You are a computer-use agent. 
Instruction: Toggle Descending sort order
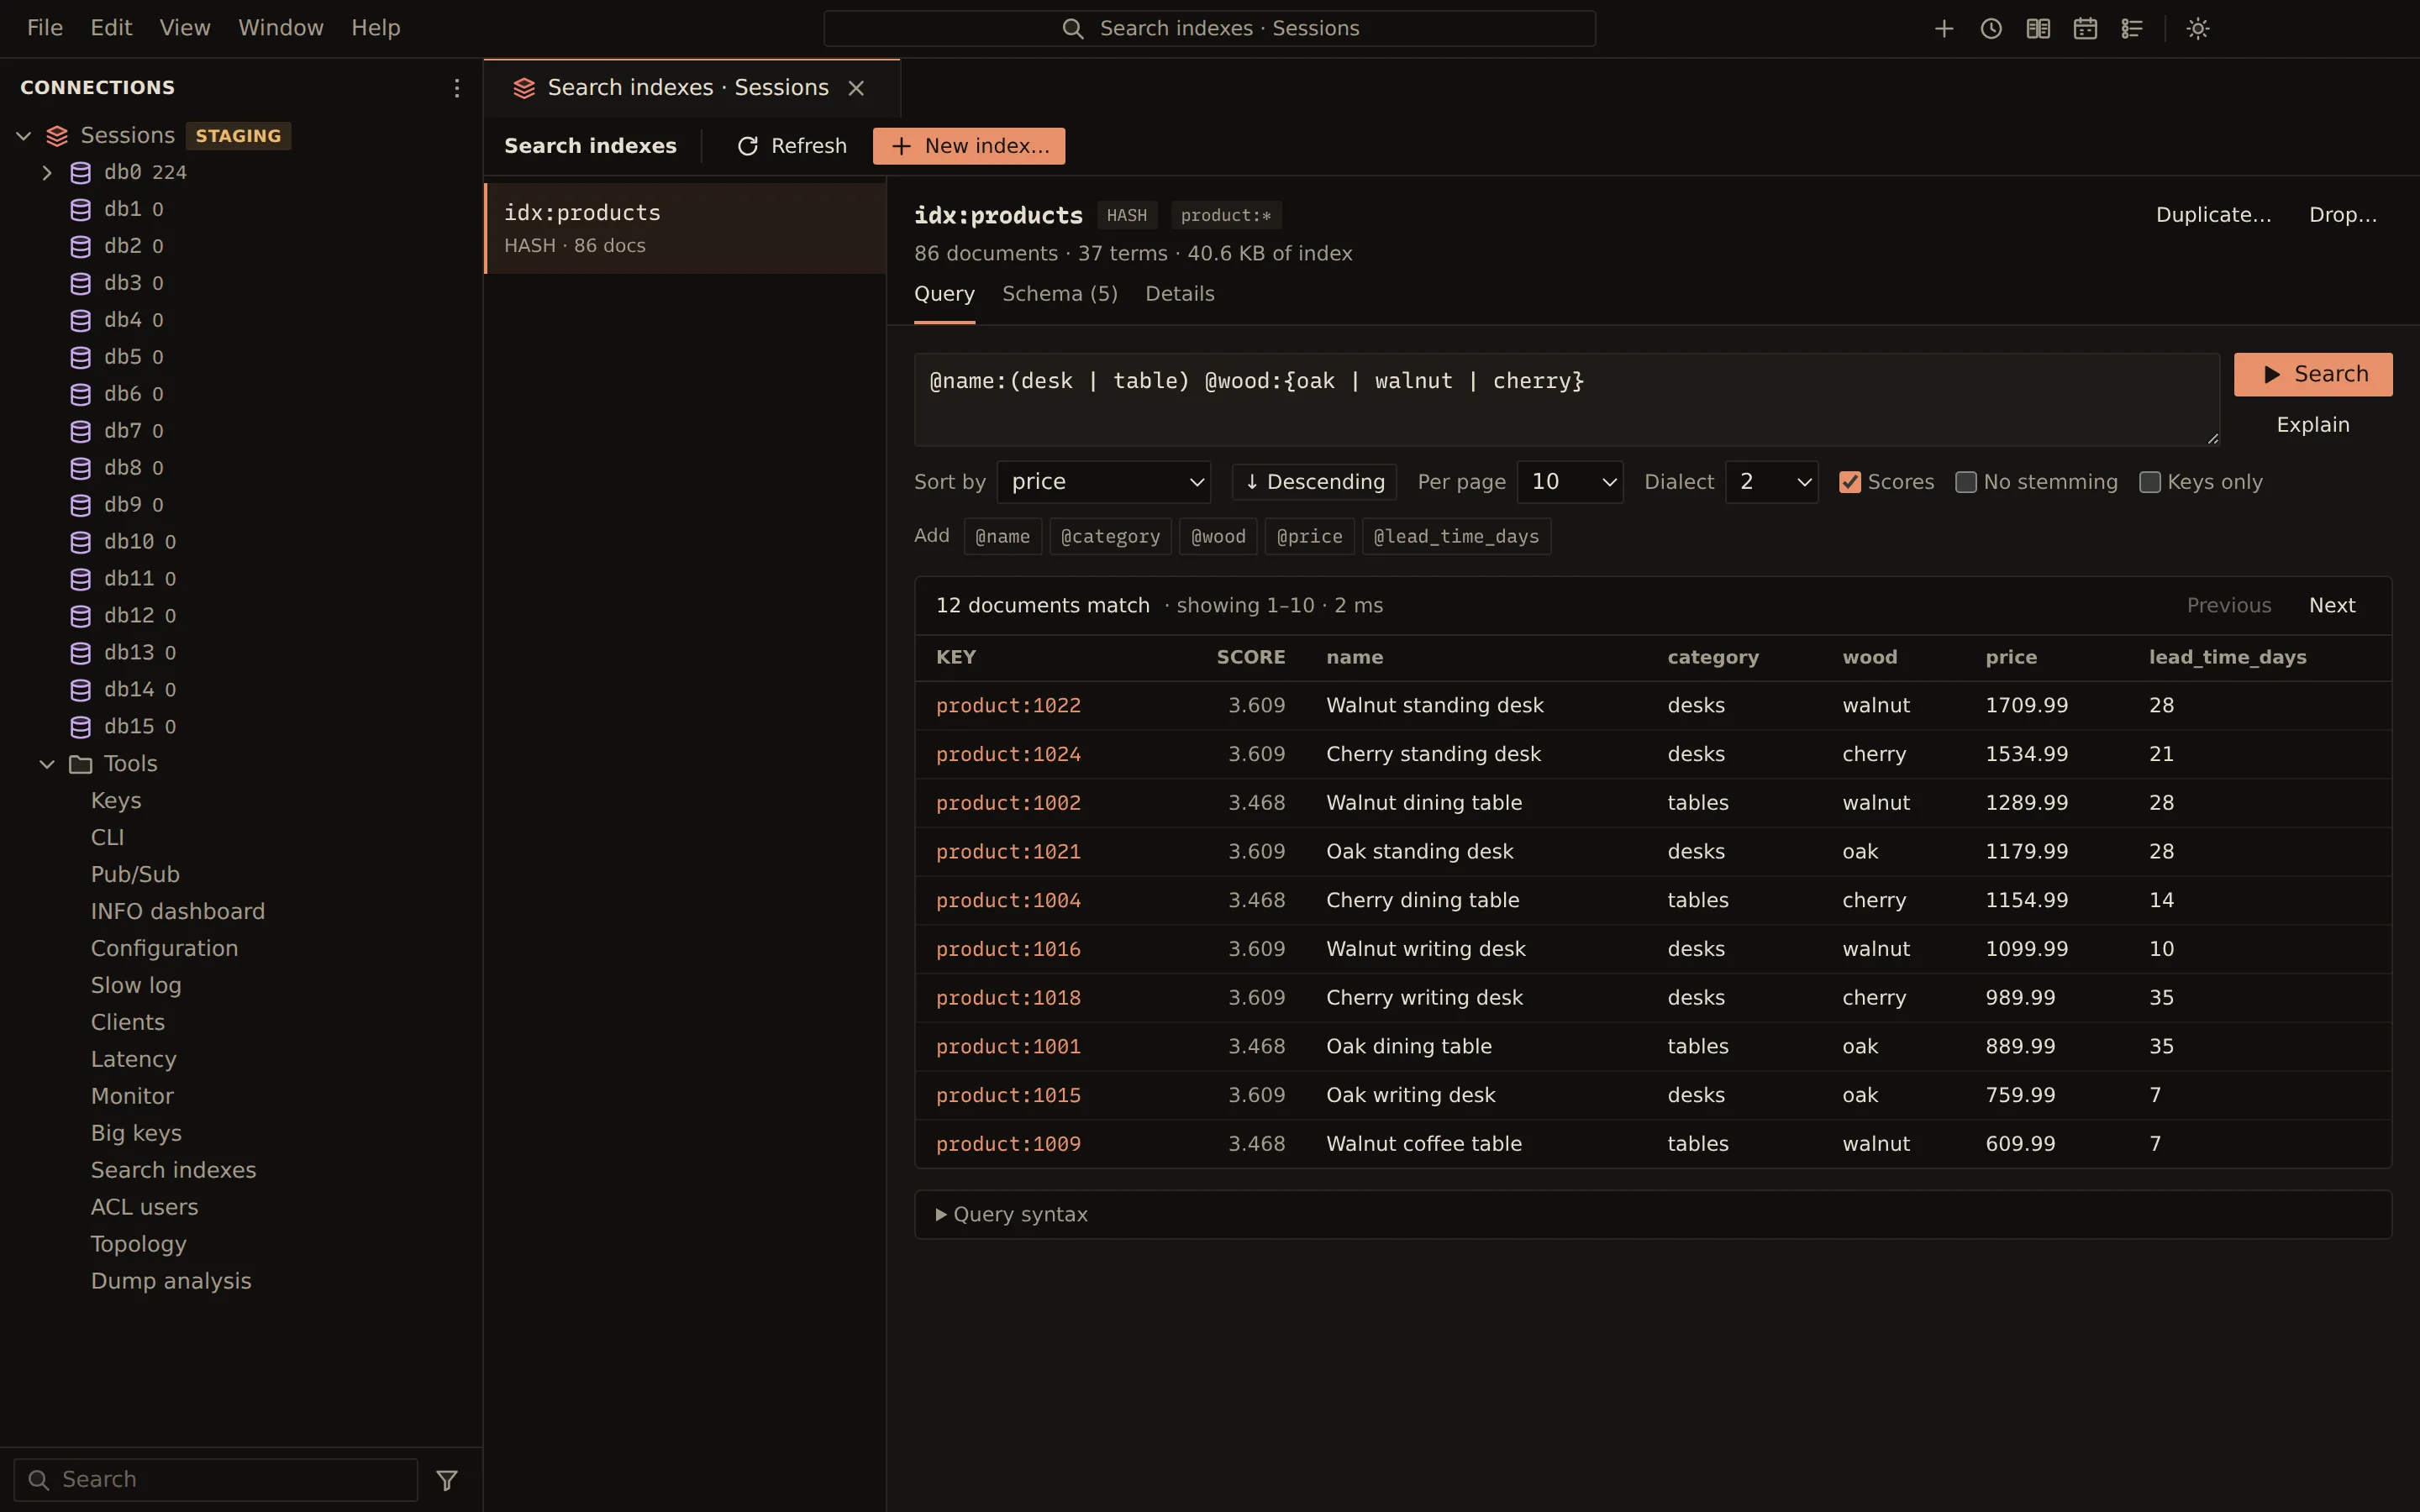(1314, 482)
